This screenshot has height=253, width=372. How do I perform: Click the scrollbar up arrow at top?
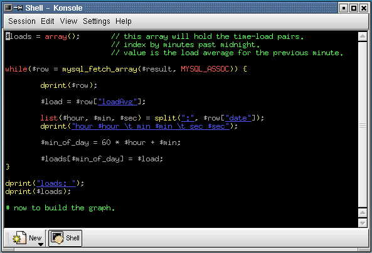363,36
